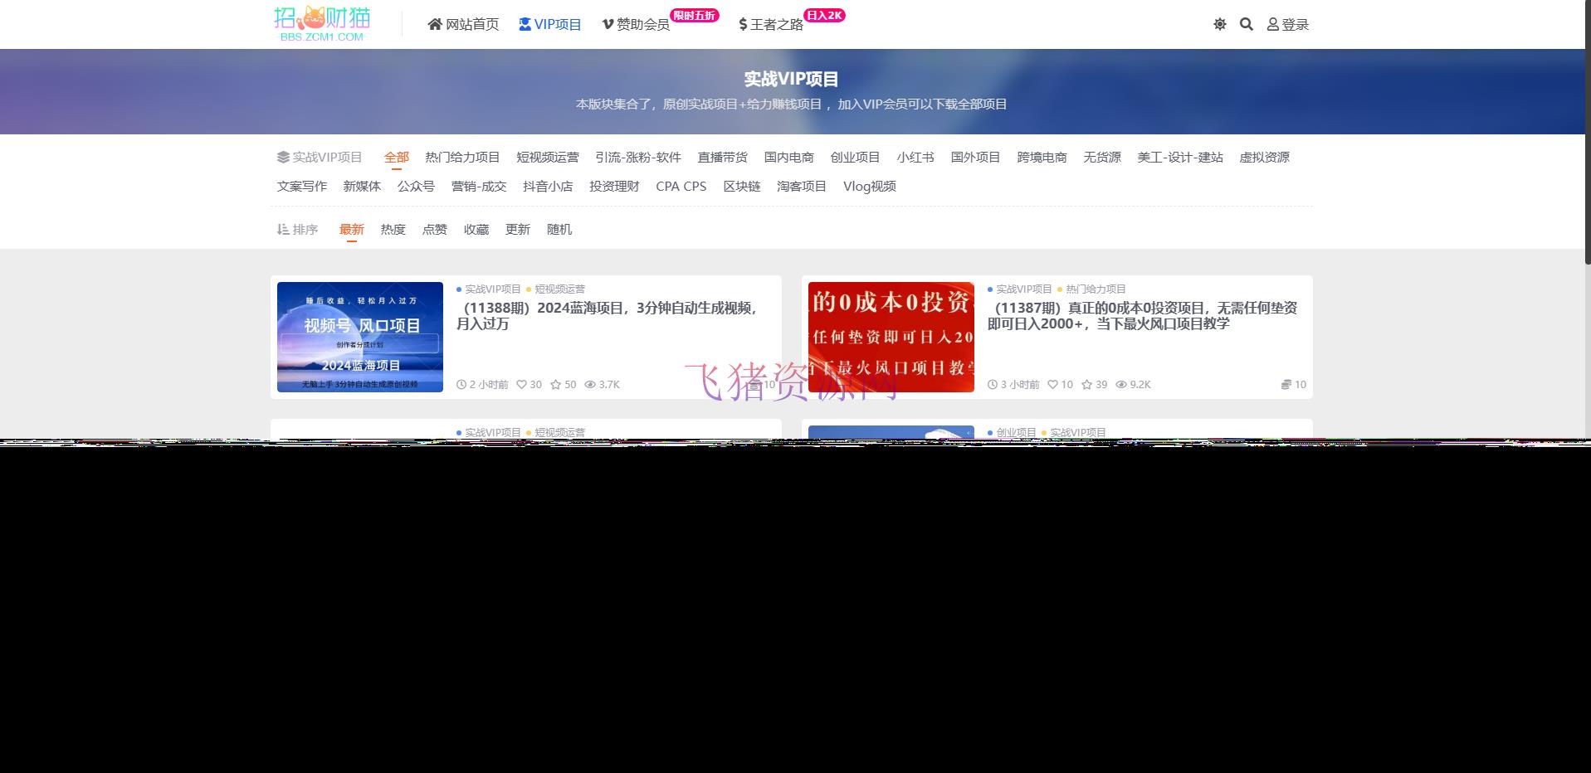The height and width of the screenshot is (773, 1591).
Task: Select the VIP项目 menu item
Action: [550, 24]
